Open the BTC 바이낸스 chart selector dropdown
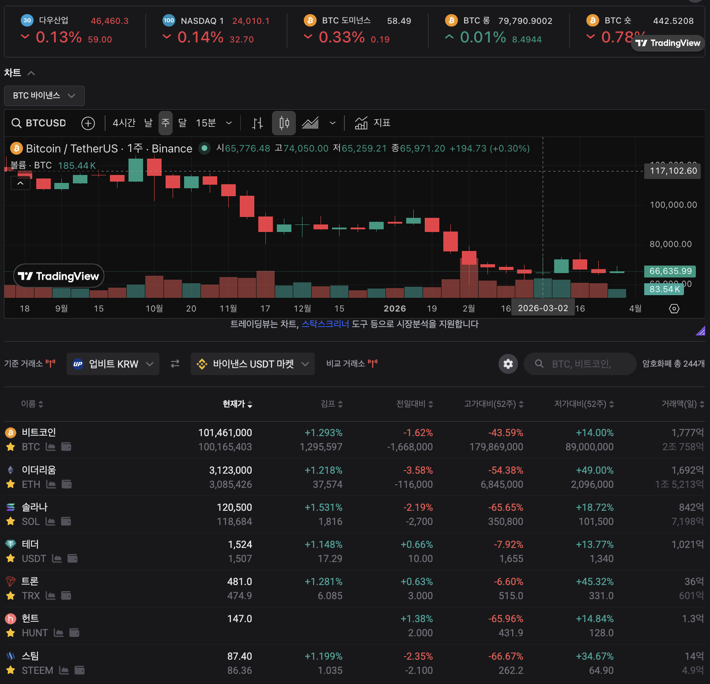The width and height of the screenshot is (710, 684). 44,95
